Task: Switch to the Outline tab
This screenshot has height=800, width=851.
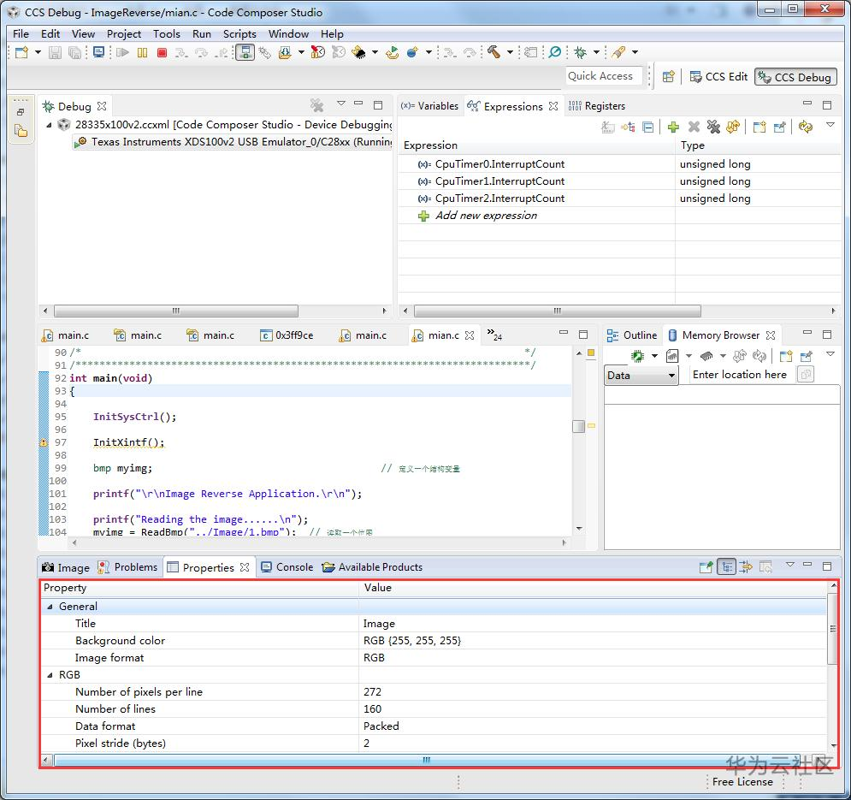Action: [632, 335]
